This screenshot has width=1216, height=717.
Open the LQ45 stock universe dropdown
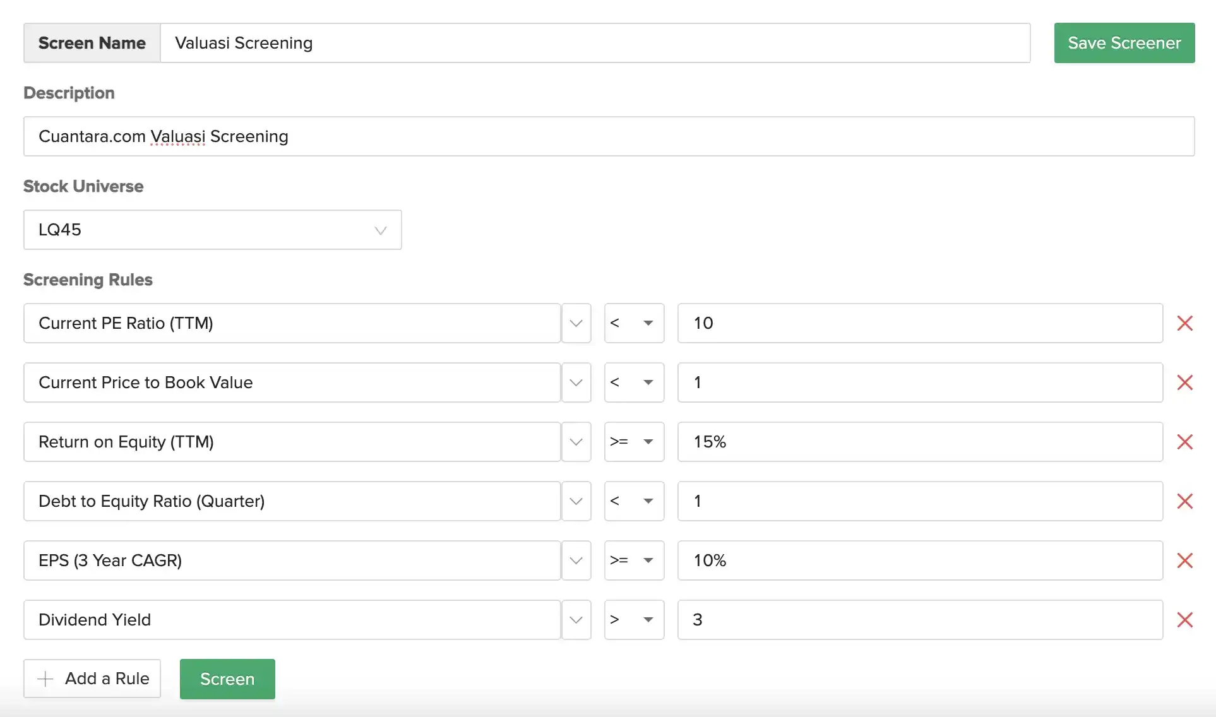point(212,230)
